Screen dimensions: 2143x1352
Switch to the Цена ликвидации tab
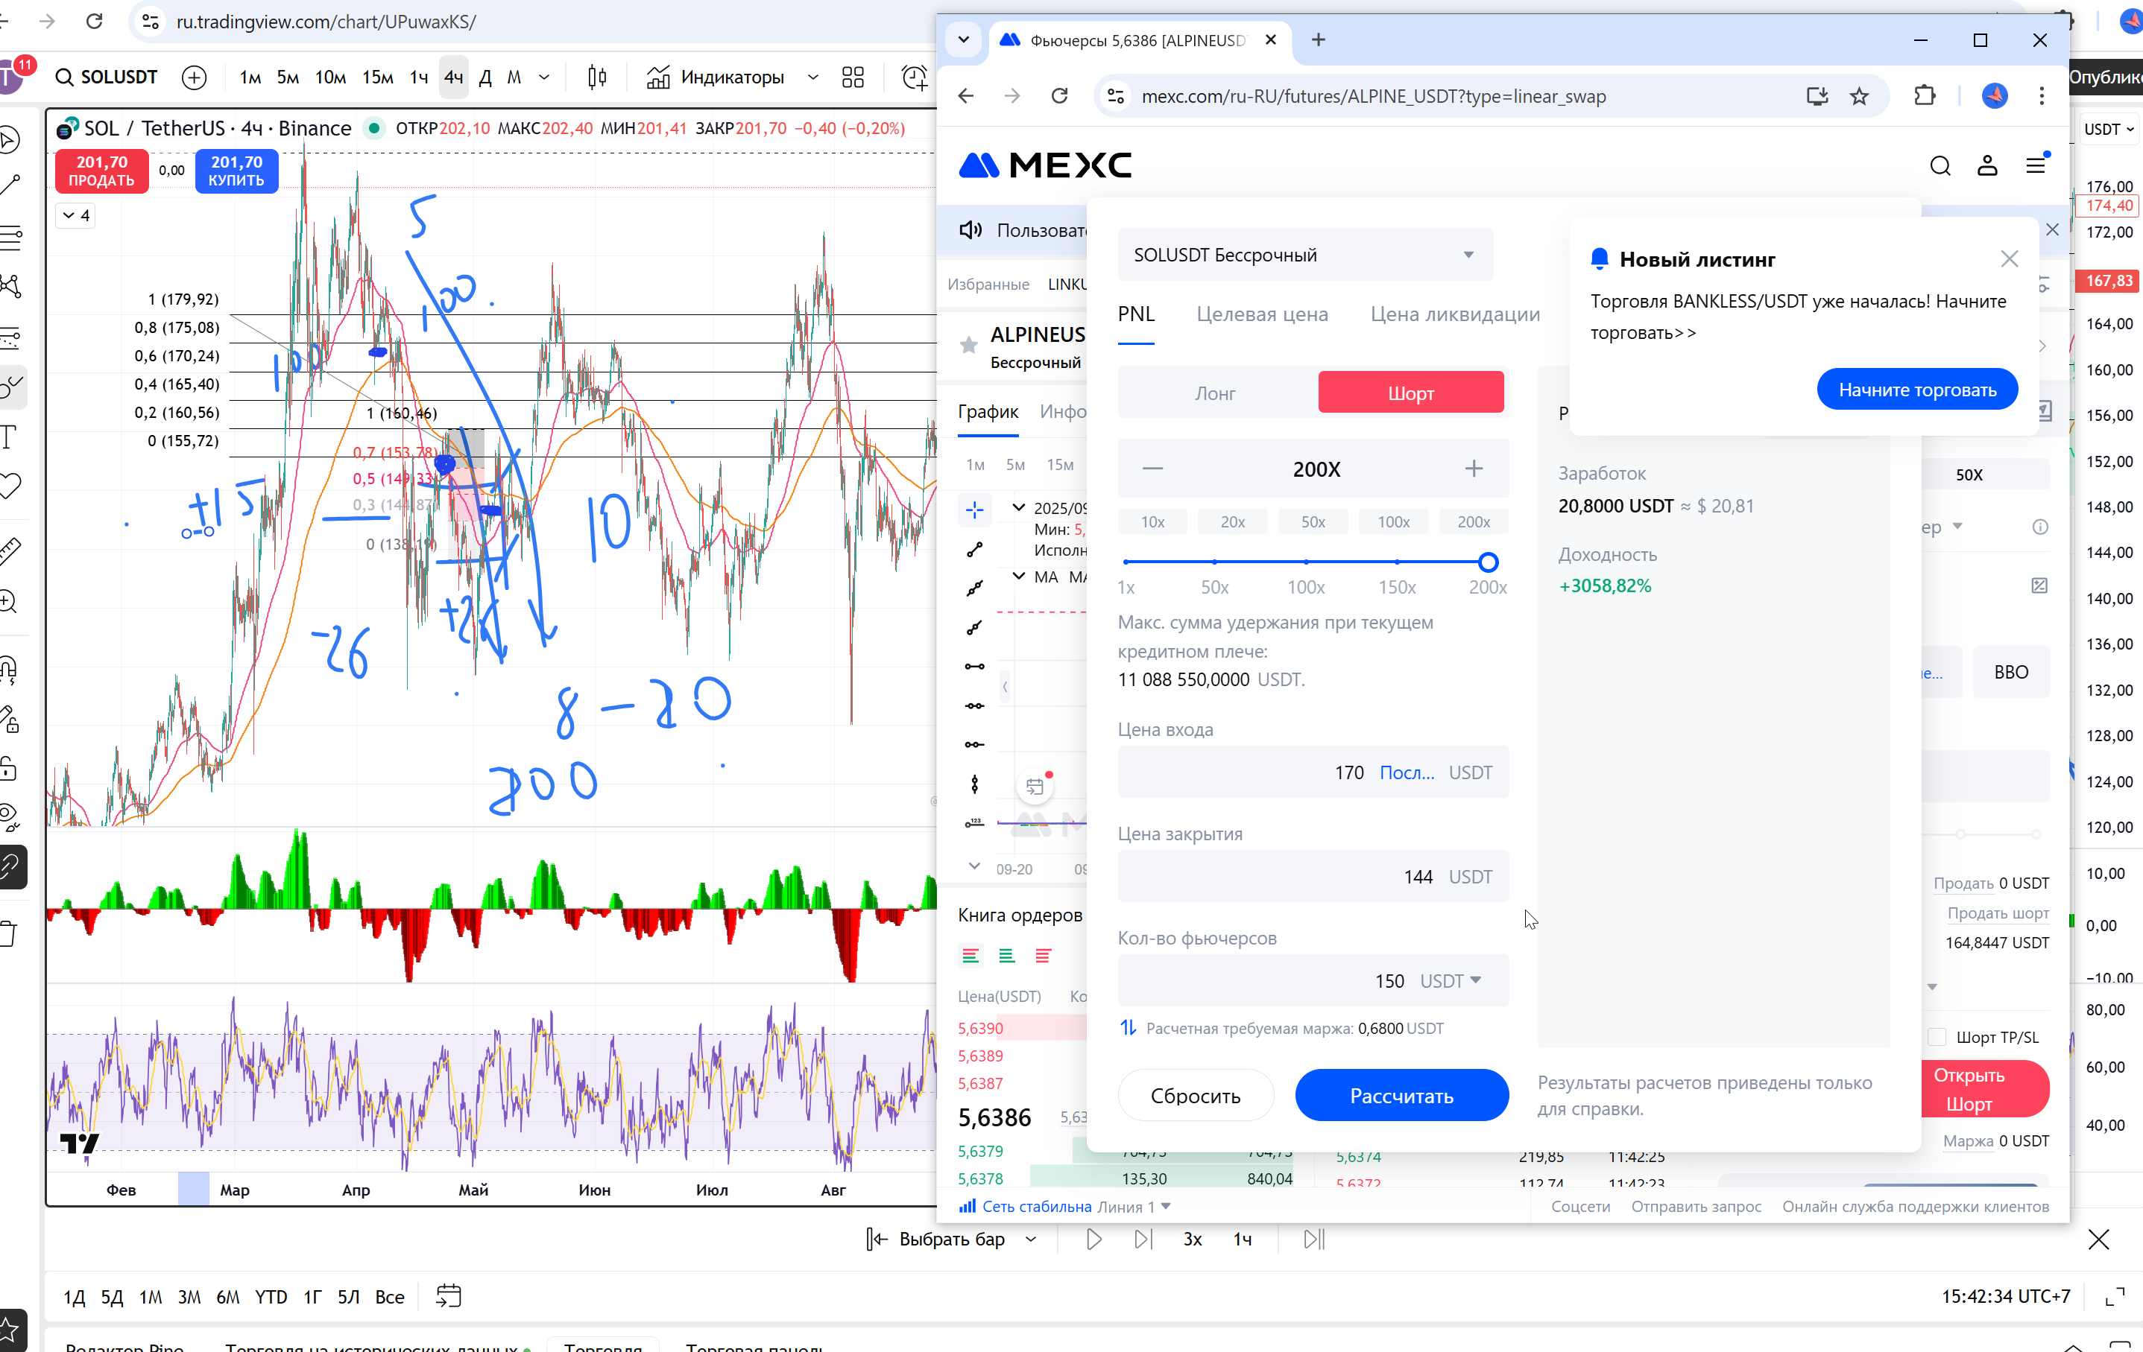point(1454,314)
